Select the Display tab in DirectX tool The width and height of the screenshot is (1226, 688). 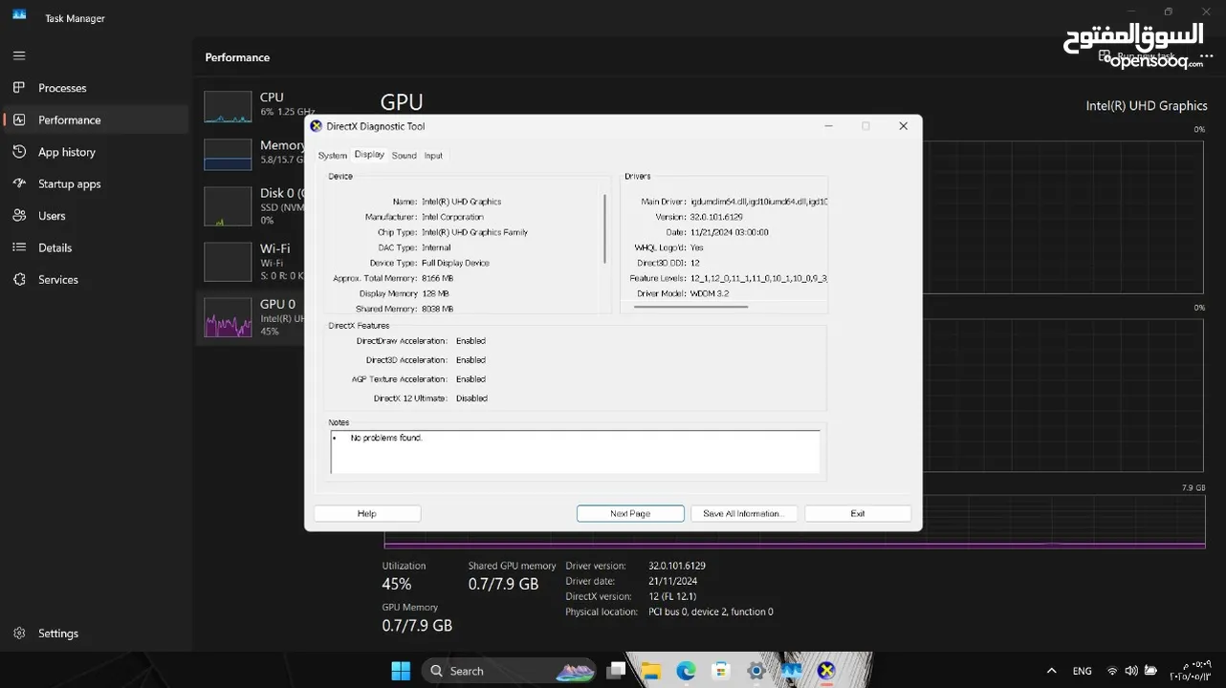pos(369,155)
